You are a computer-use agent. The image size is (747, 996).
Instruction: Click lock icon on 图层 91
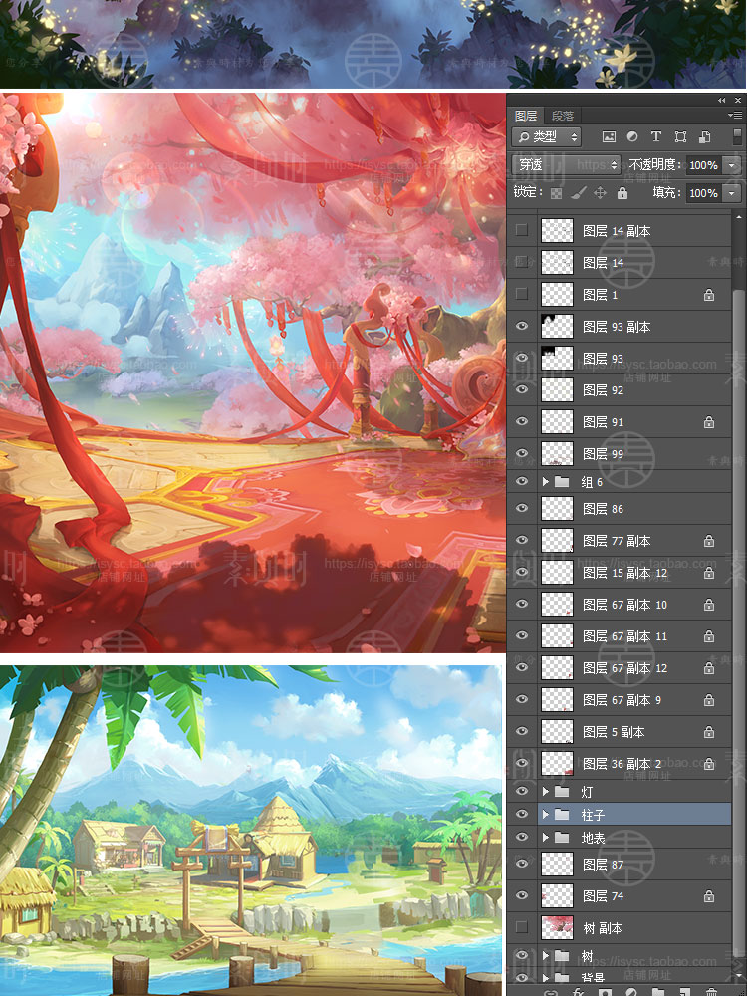(x=709, y=421)
